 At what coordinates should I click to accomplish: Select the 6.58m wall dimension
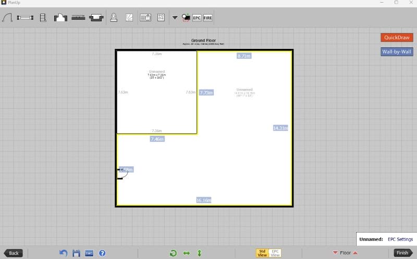[126, 170]
